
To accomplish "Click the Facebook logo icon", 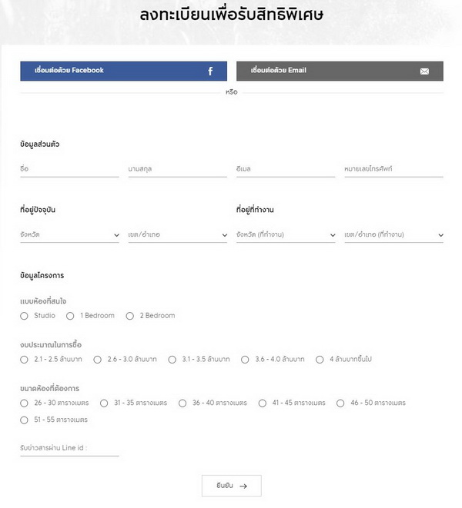I will [210, 71].
